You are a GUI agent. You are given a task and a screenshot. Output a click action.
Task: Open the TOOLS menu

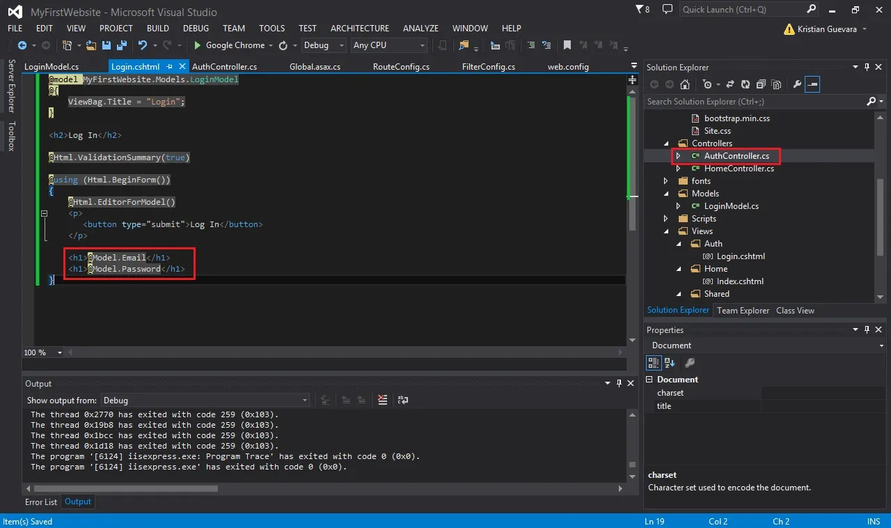[x=272, y=29]
